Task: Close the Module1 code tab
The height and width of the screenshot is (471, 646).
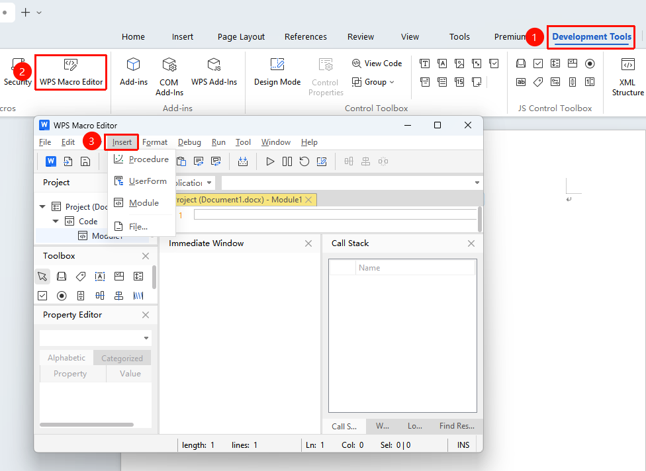Action: pyautogui.click(x=308, y=200)
